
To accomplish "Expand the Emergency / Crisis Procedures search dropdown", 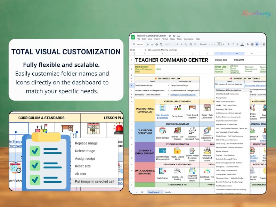I will click(169, 94).
